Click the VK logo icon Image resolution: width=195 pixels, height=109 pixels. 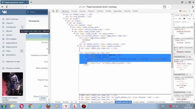point(4,12)
